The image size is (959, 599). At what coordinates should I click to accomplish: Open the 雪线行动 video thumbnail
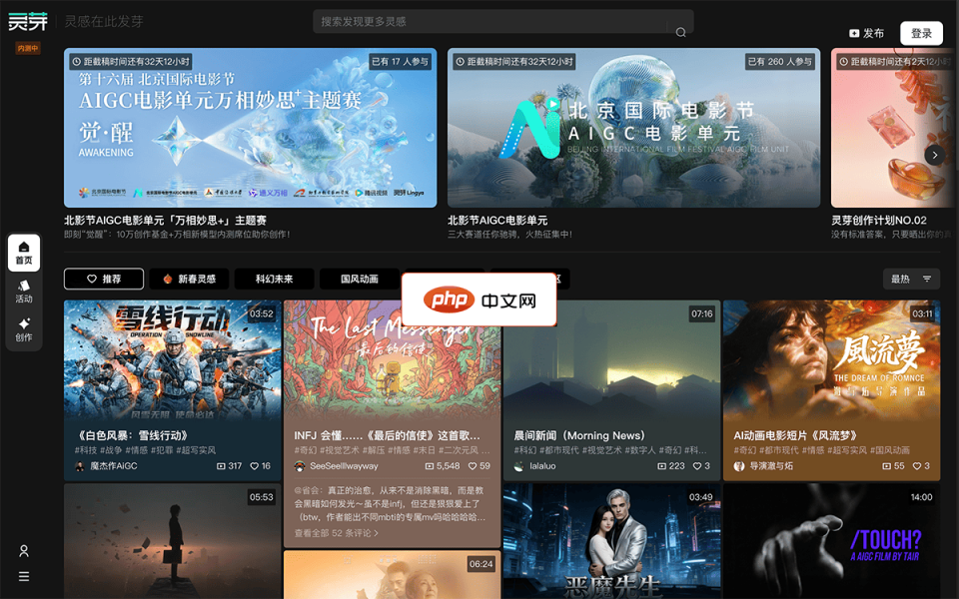click(x=173, y=360)
